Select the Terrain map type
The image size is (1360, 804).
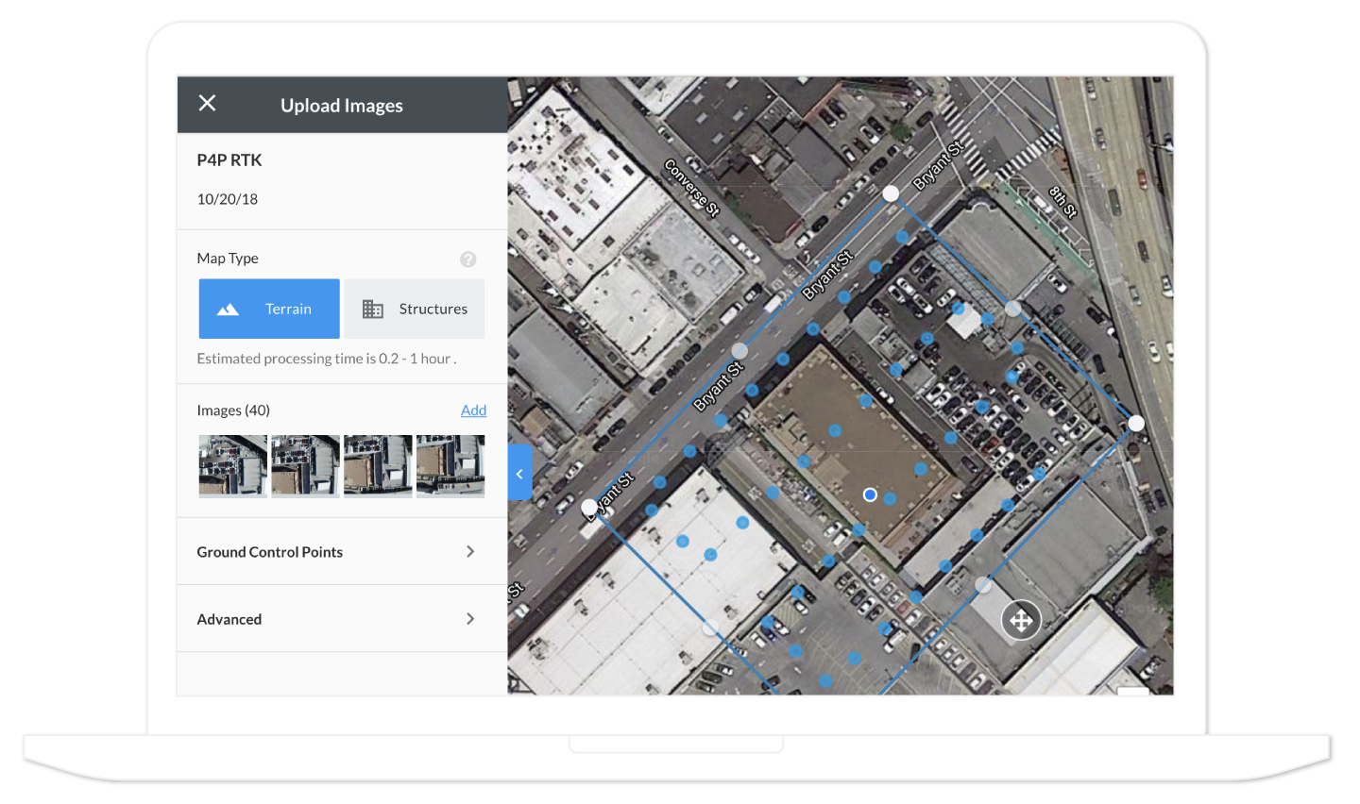point(269,309)
